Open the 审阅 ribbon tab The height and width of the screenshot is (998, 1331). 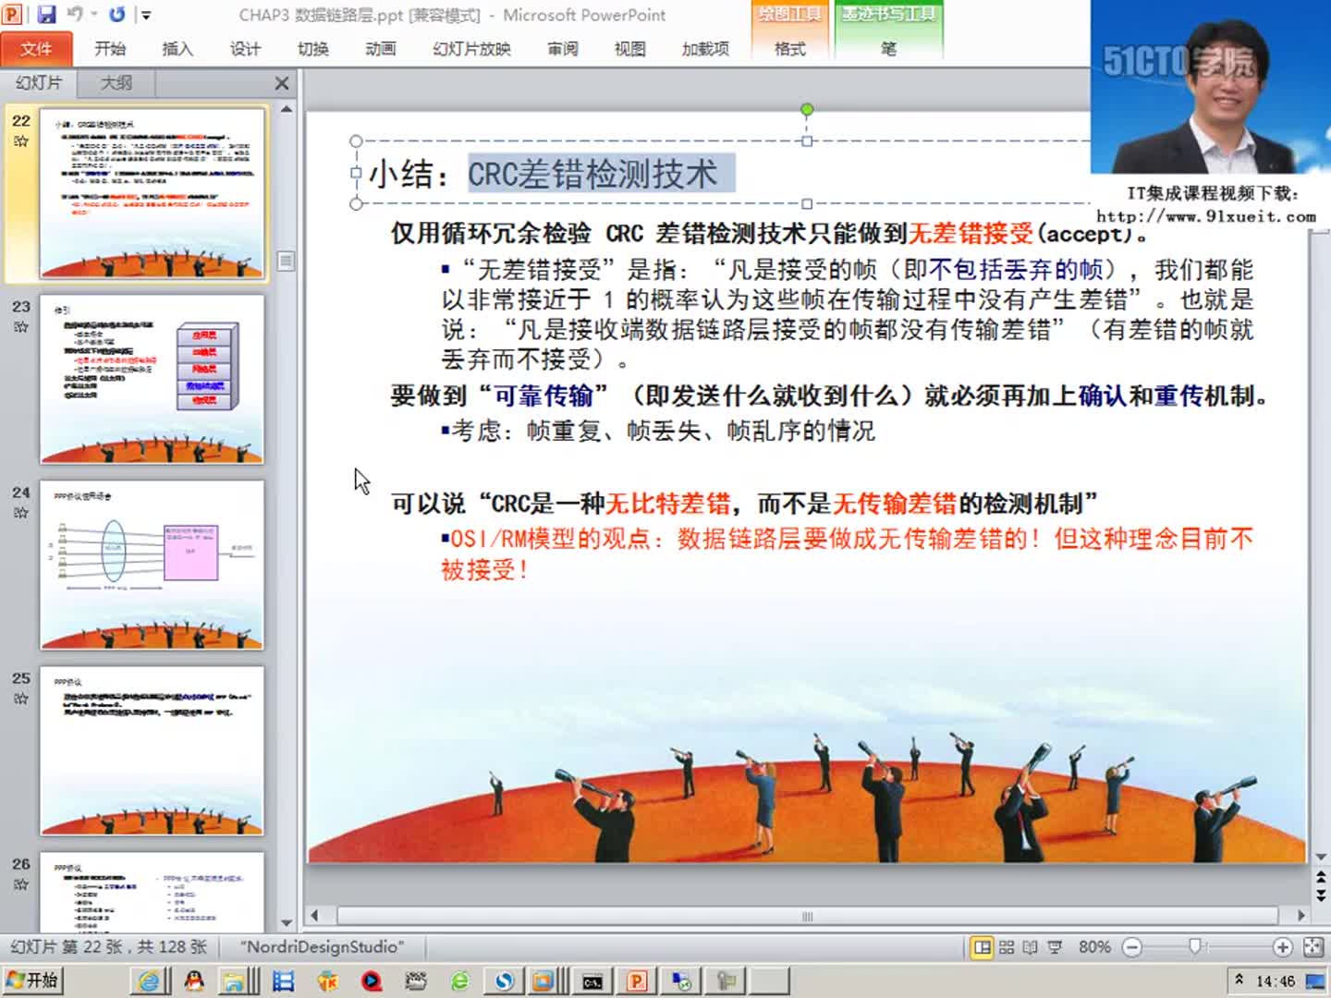pyautogui.click(x=563, y=49)
